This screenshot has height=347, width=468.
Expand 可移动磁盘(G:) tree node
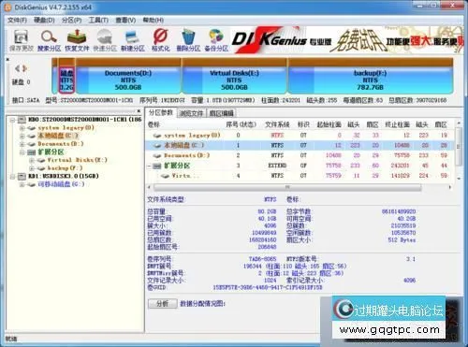click(x=22, y=184)
